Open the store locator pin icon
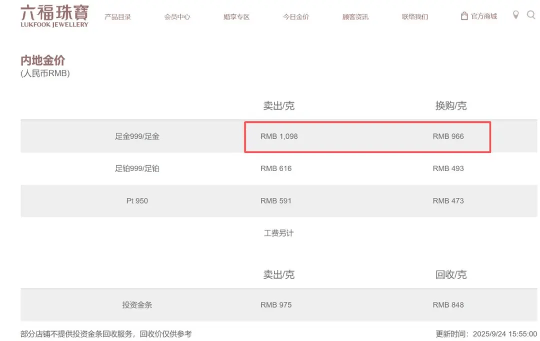540x341 pixels. tap(516, 15)
